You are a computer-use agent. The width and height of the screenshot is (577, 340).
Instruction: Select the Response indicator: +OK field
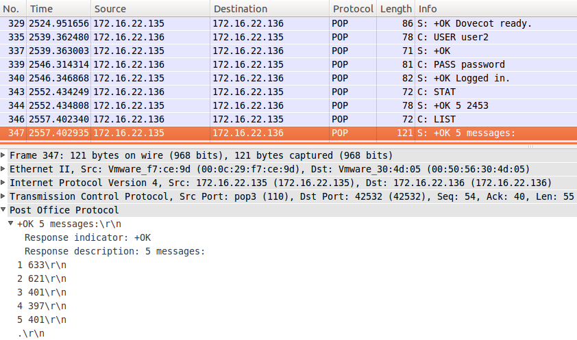click(88, 237)
